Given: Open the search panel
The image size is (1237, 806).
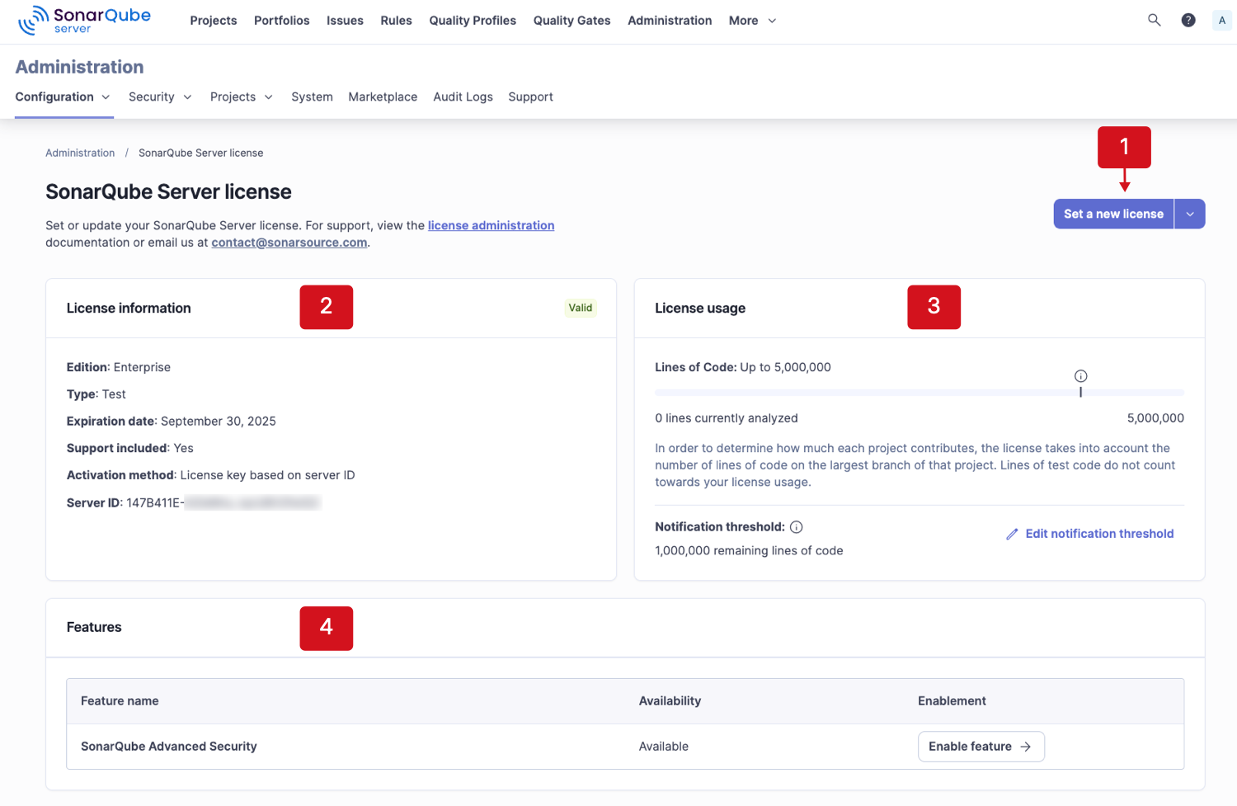Looking at the screenshot, I should 1154,20.
